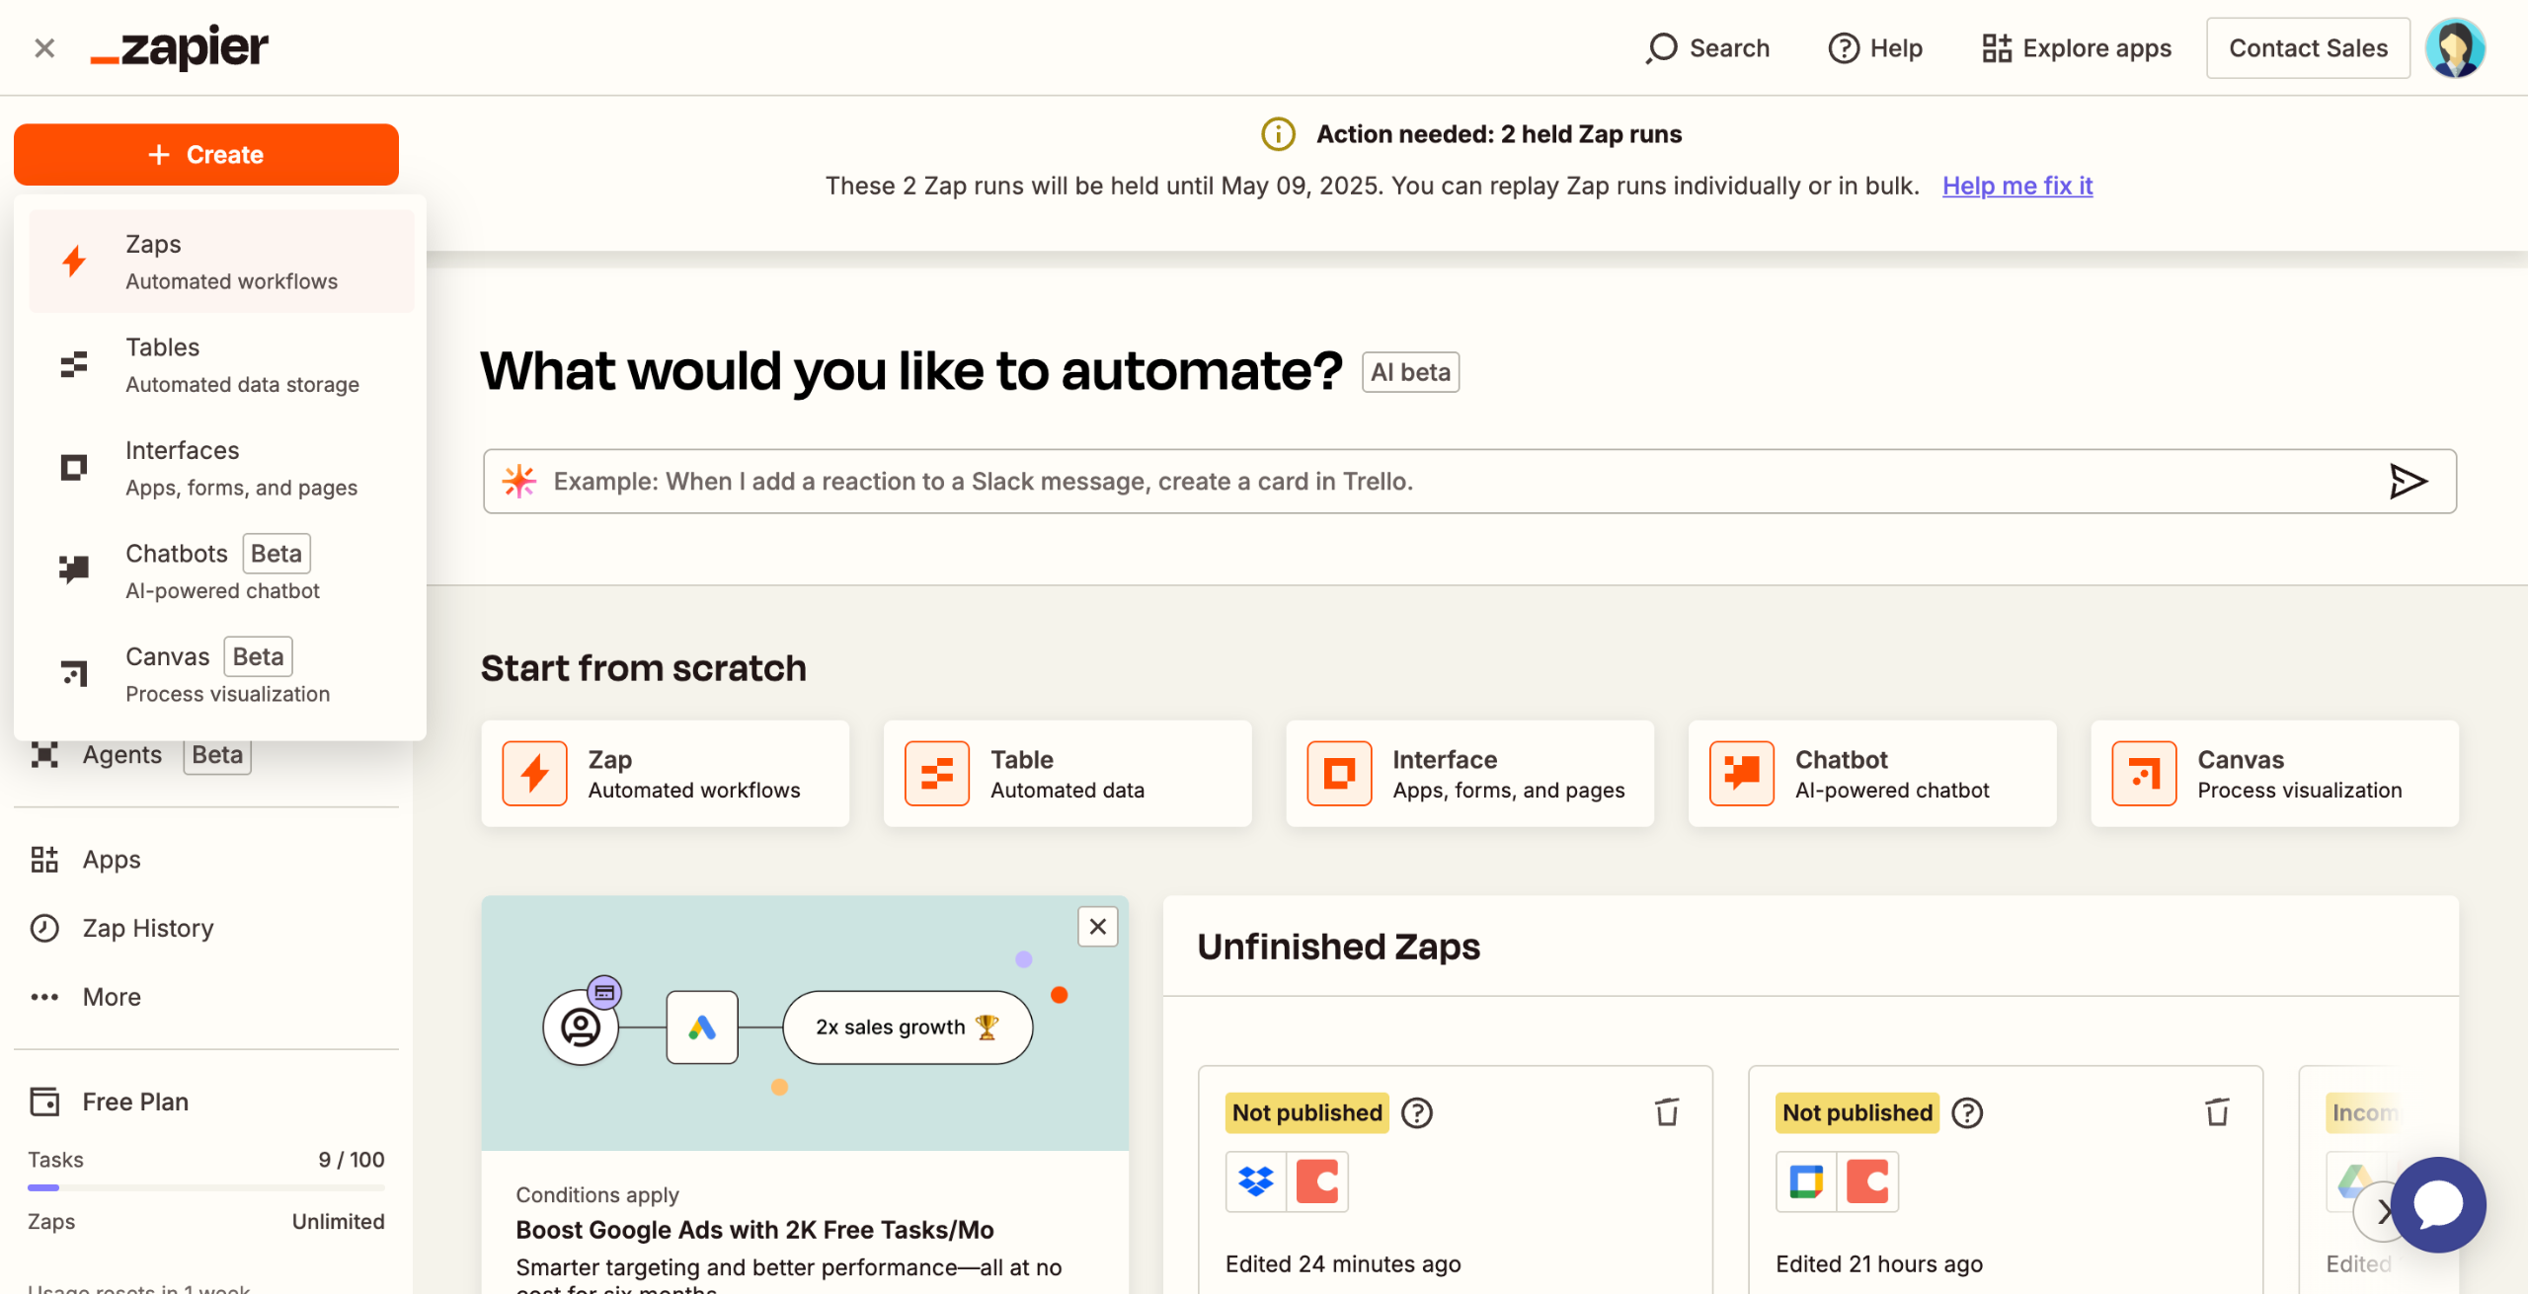Image resolution: width=2528 pixels, height=1294 pixels.
Task: Select Interfaces in the Create menu
Action: [221, 468]
